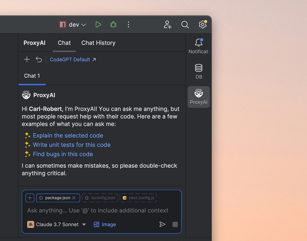Open search with the magnifier icon

coord(185,25)
